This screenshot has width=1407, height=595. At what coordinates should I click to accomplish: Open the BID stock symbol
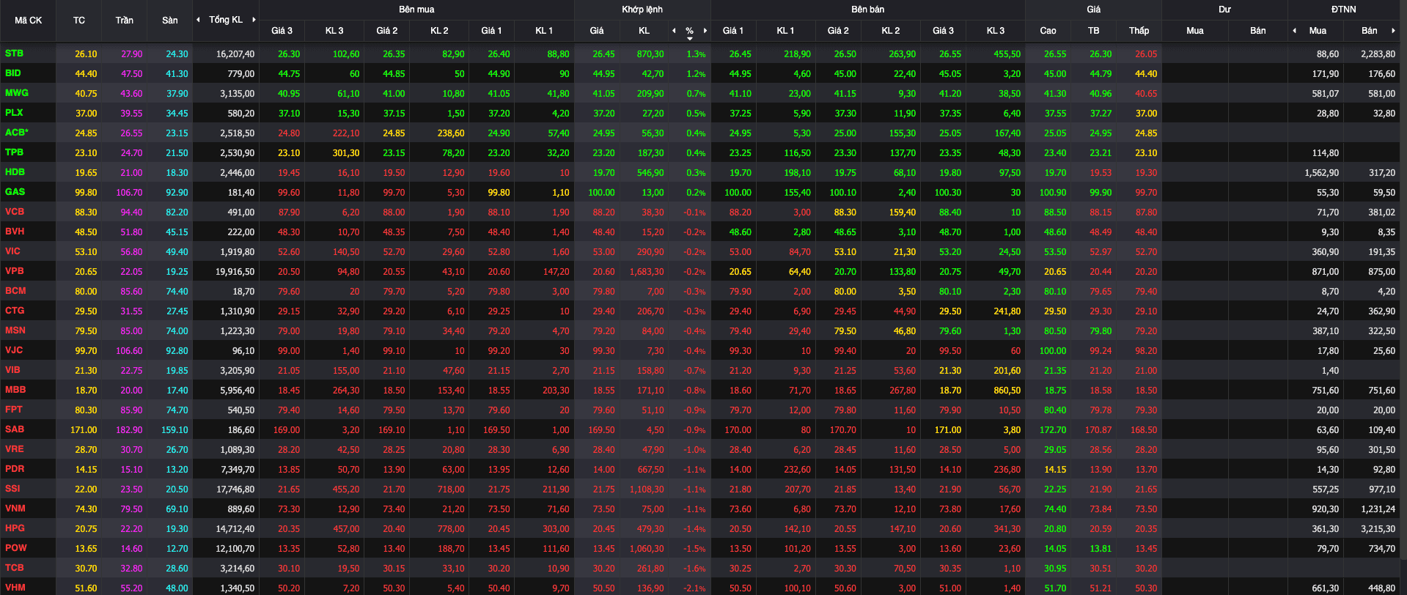(13, 73)
